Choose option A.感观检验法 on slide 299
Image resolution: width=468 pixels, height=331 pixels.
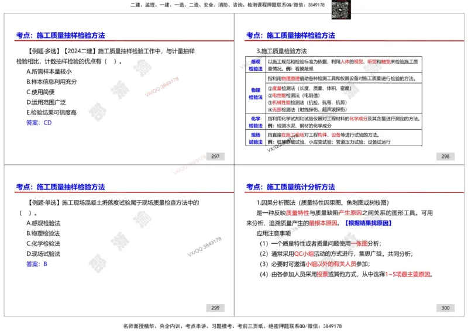(x=43, y=223)
